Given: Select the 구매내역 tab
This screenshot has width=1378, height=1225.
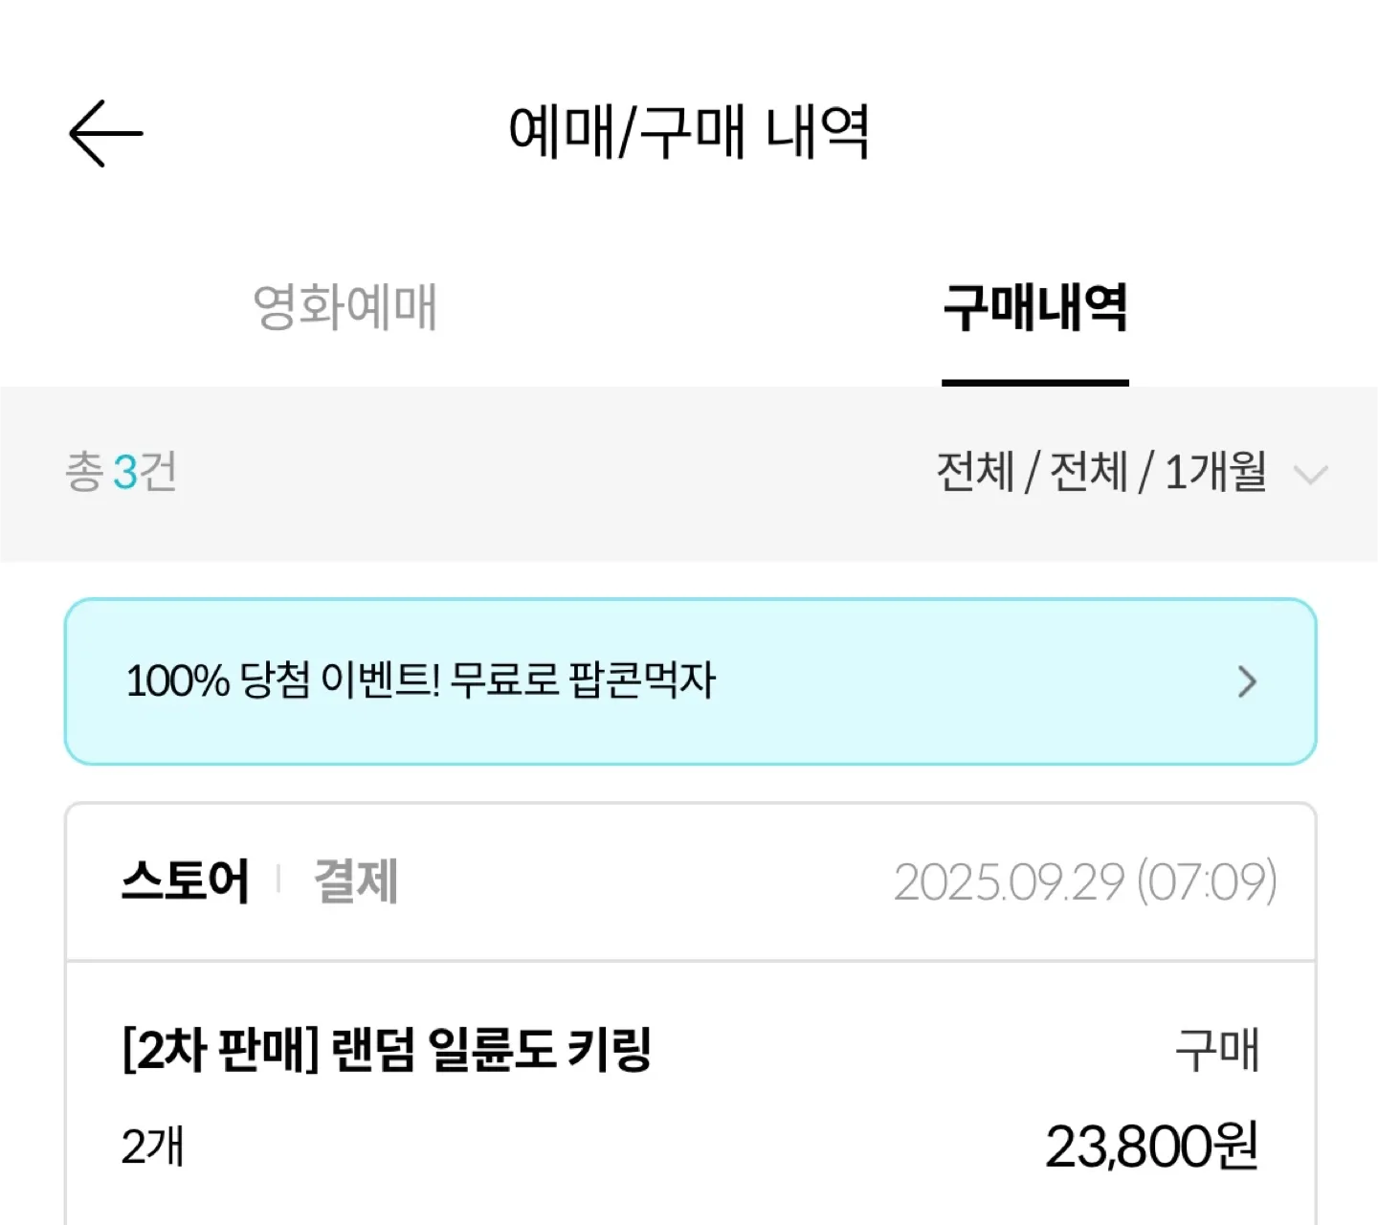Looking at the screenshot, I should pos(1034,307).
